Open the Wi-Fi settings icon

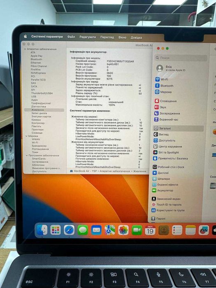click(x=158, y=79)
